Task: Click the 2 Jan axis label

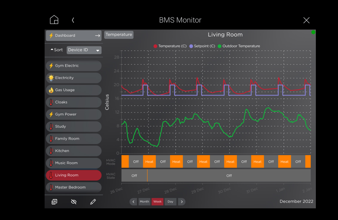Action: (x=307, y=190)
